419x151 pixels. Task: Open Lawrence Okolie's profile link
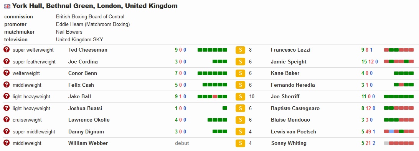point(89,120)
